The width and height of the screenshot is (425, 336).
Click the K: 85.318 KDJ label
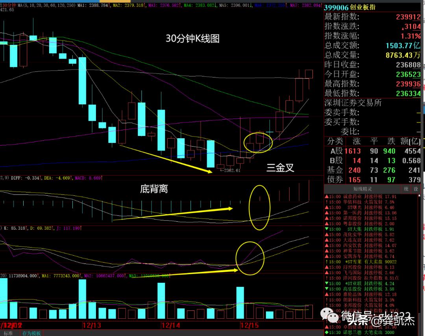15,228
